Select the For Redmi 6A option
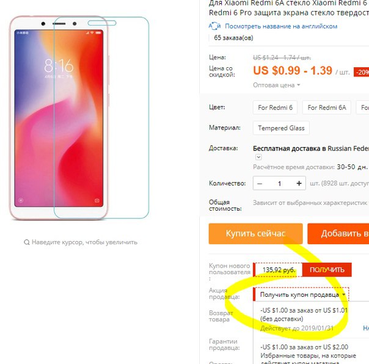369x364 pixels. click(x=327, y=107)
